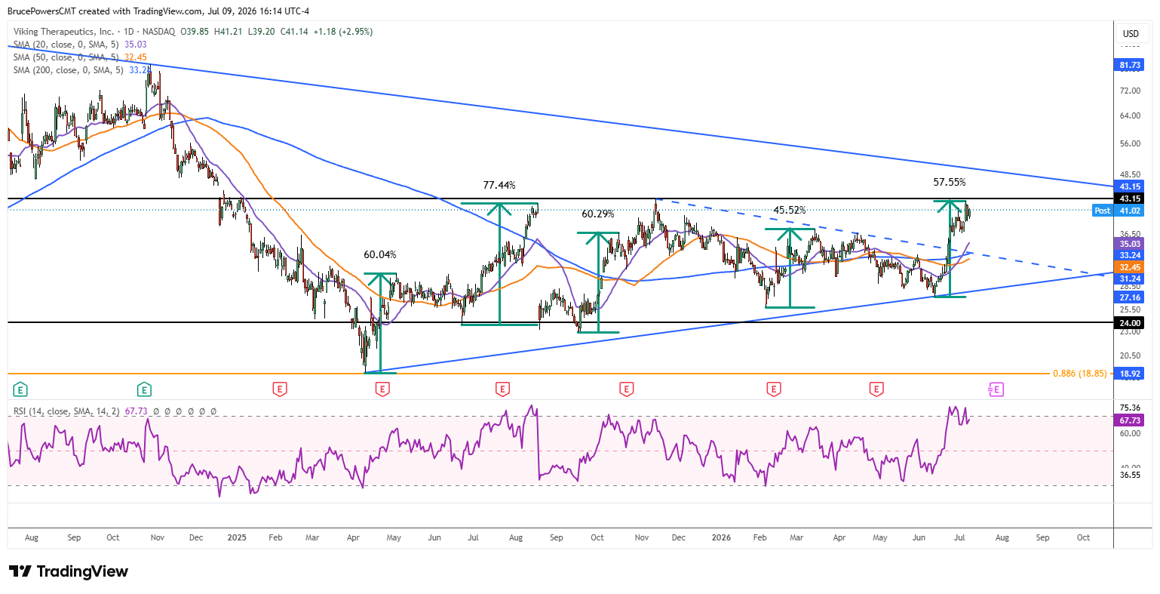Screen dimensions: 1160x594
Task: Select the red earnings marker above Feb 2025
Action: (280, 389)
